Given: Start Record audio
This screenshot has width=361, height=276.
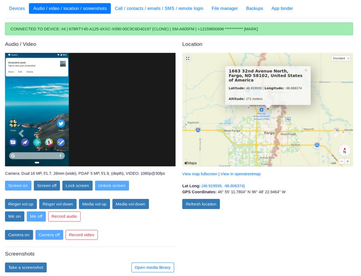Looking at the screenshot, I should tap(64, 216).
